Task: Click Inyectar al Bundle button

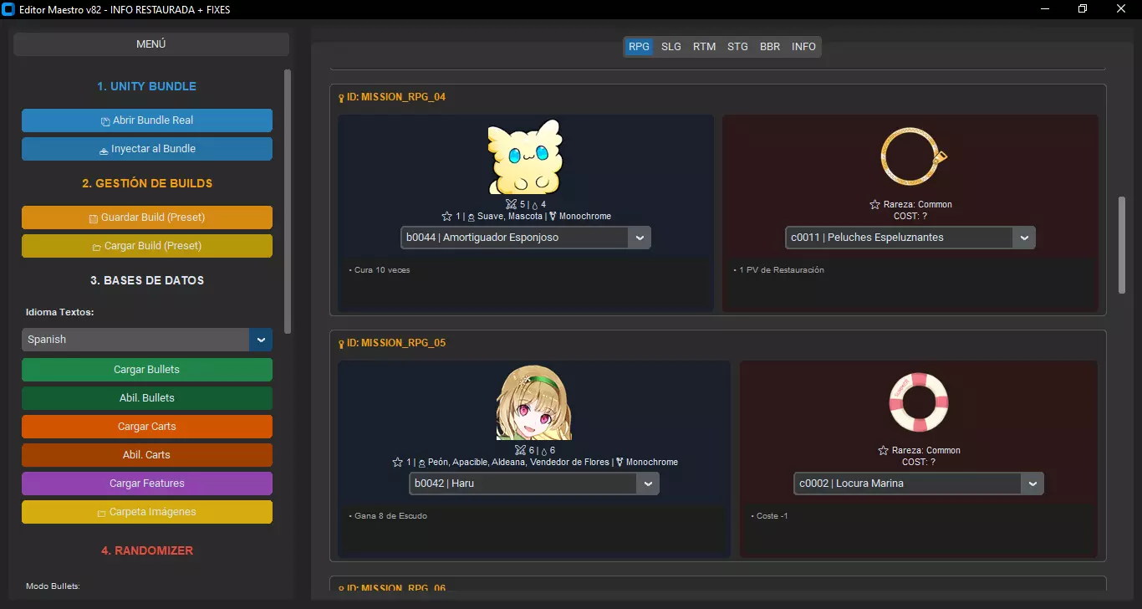Action: point(147,149)
